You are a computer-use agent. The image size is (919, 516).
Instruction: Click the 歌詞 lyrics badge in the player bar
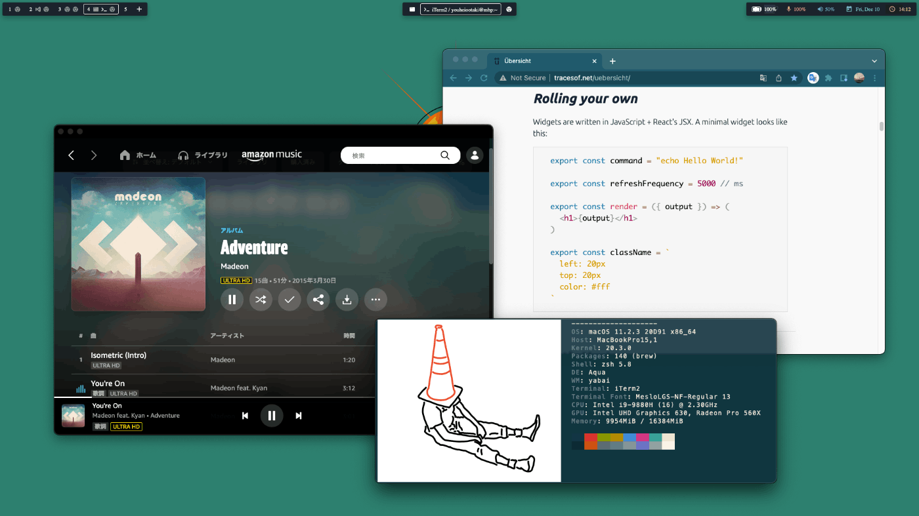click(x=100, y=427)
